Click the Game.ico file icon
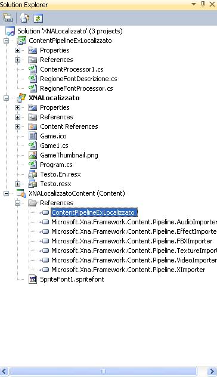The height and width of the screenshot is (377, 217). [x=33, y=136]
